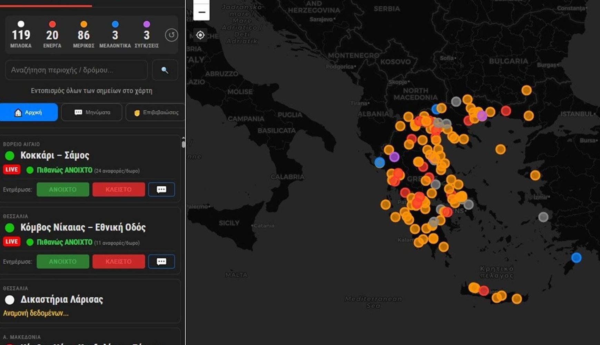The image size is (600, 345).
Task: Click the LIVE status badge for Κοκκάρι – Σάμος
Action: [11, 169]
